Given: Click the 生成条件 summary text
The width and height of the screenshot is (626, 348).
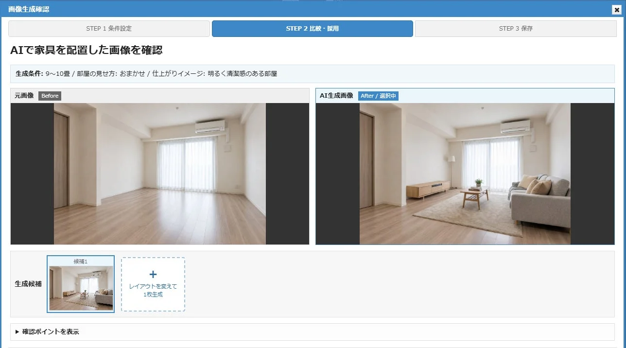Looking at the screenshot, I should (146, 74).
